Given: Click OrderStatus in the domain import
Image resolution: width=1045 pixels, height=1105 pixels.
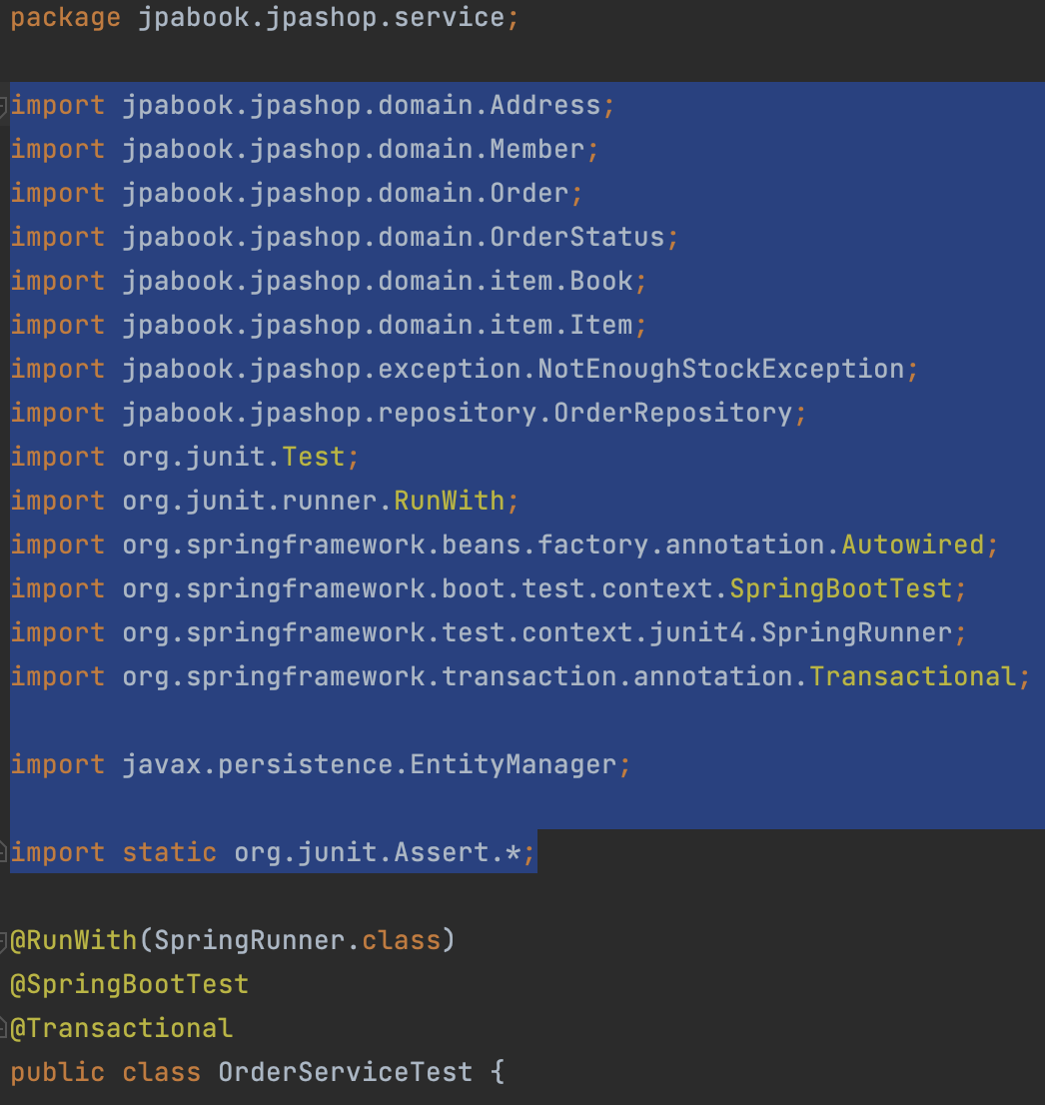Looking at the screenshot, I should pyautogui.click(x=576, y=237).
